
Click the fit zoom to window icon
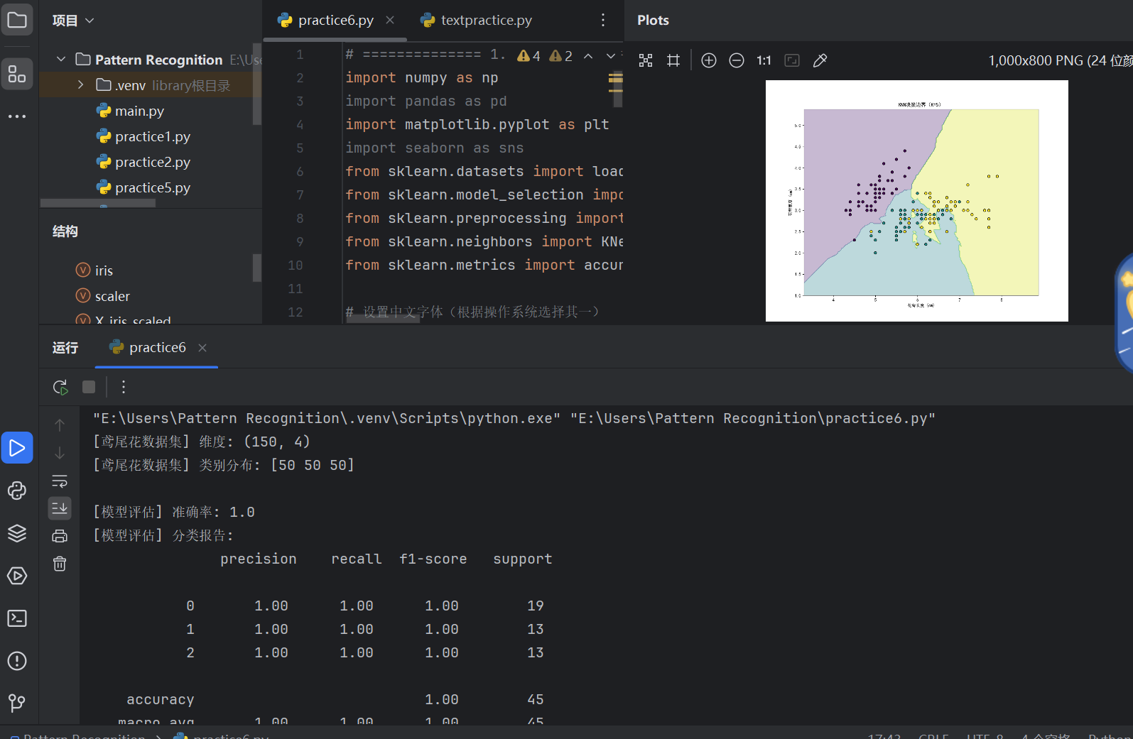coord(792,60)
